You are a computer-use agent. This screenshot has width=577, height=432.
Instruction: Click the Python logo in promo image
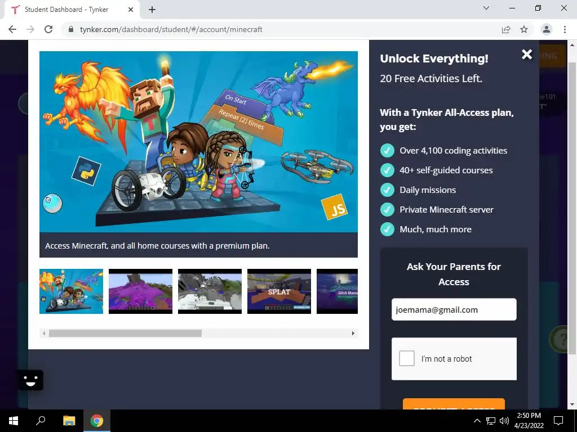click(86, 171)
